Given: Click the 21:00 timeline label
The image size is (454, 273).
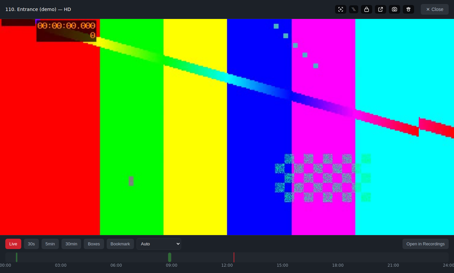Looking at the screenshot, I should (x=393, y=265).
